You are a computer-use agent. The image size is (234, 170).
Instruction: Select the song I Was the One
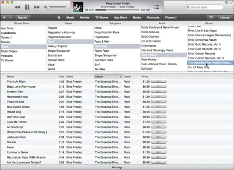pos(117,102)
